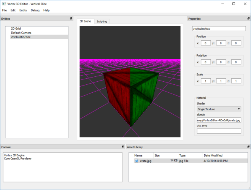Screen dimensions: 251x190
Task: Click the 14 KB size cell
Action: point(174,160)
